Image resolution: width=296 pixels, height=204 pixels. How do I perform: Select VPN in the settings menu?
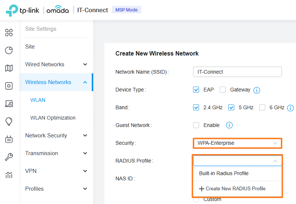[31, 171]
